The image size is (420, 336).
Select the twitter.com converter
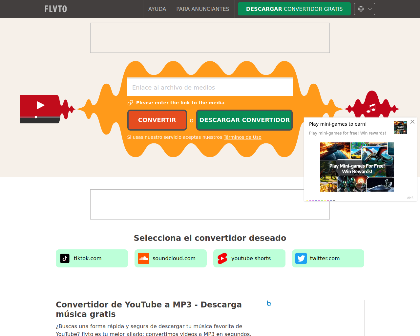[x=328, y=258]
